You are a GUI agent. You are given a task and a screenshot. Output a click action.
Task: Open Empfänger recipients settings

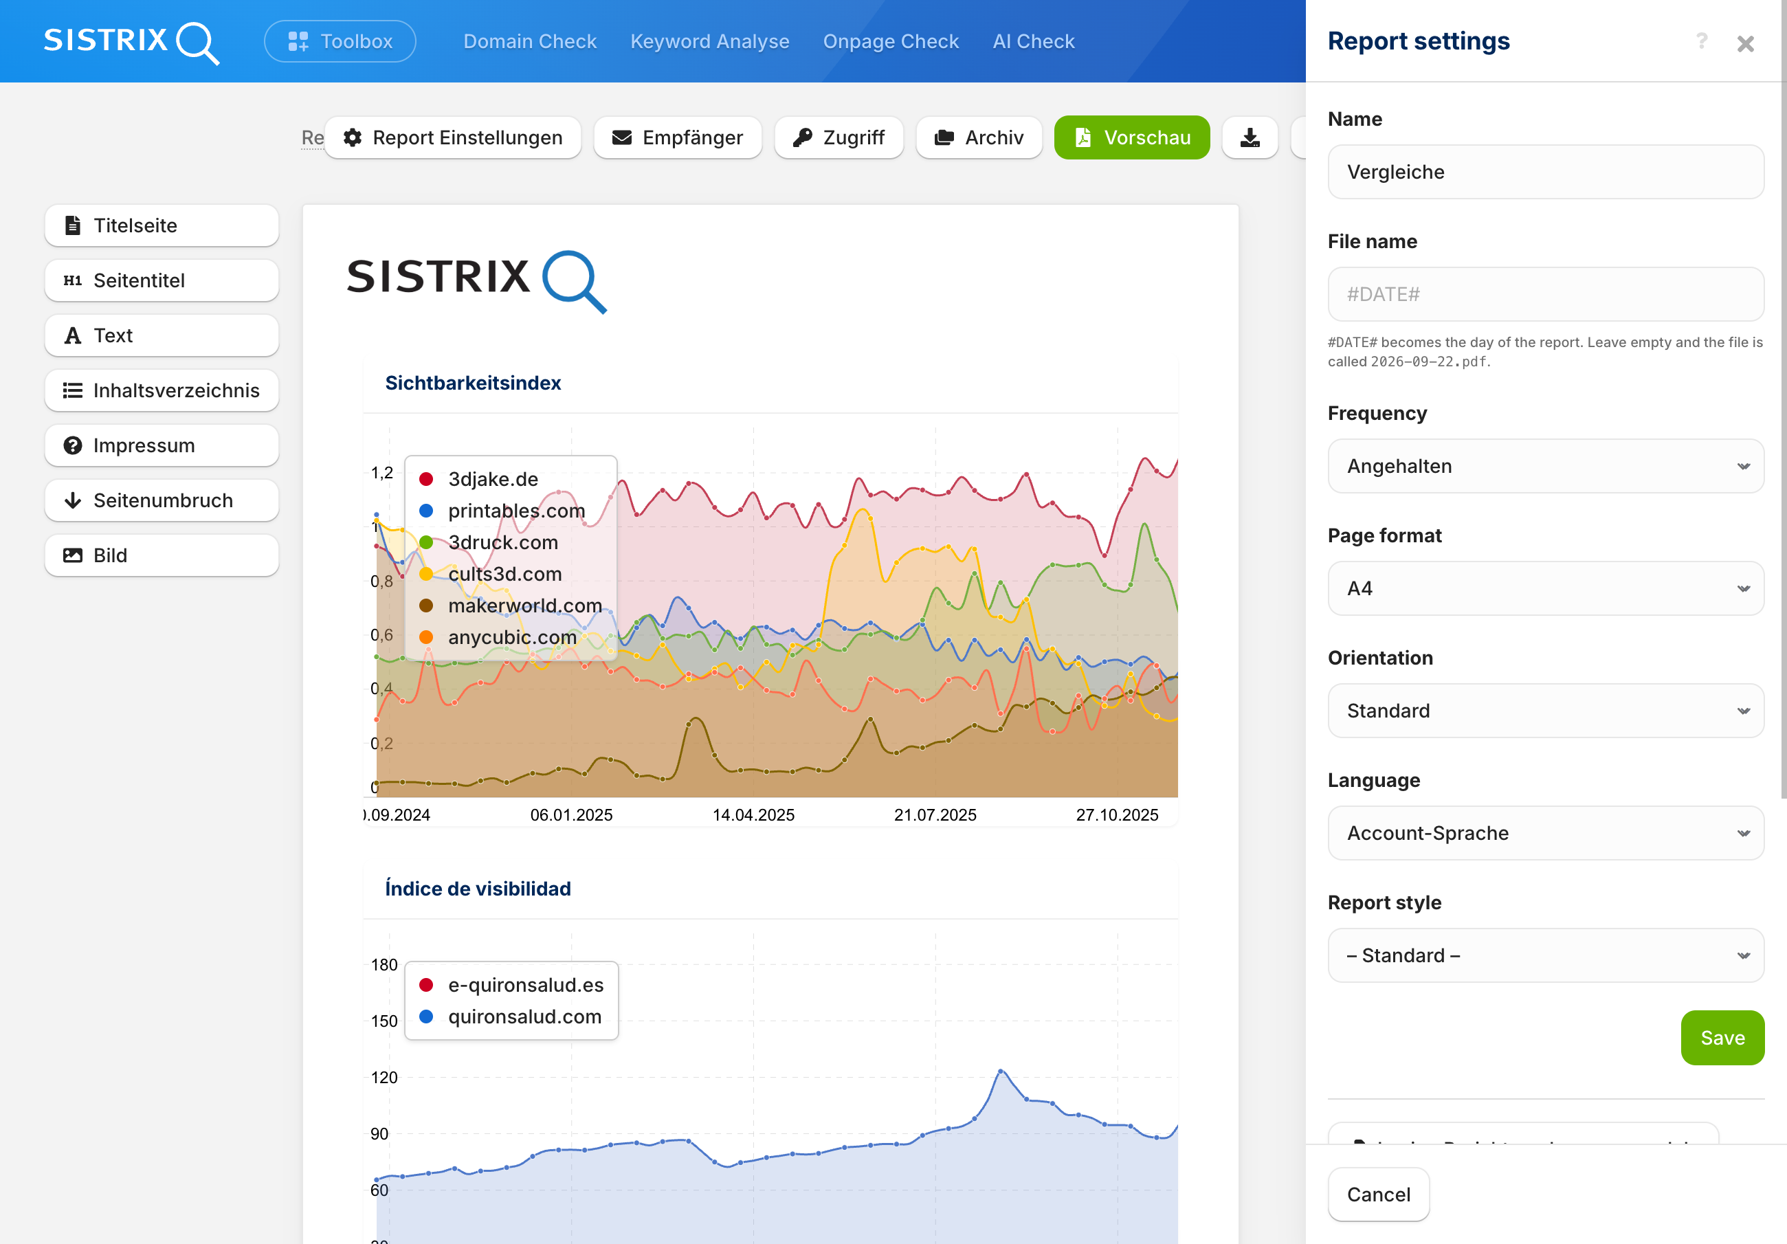(677, 137)
